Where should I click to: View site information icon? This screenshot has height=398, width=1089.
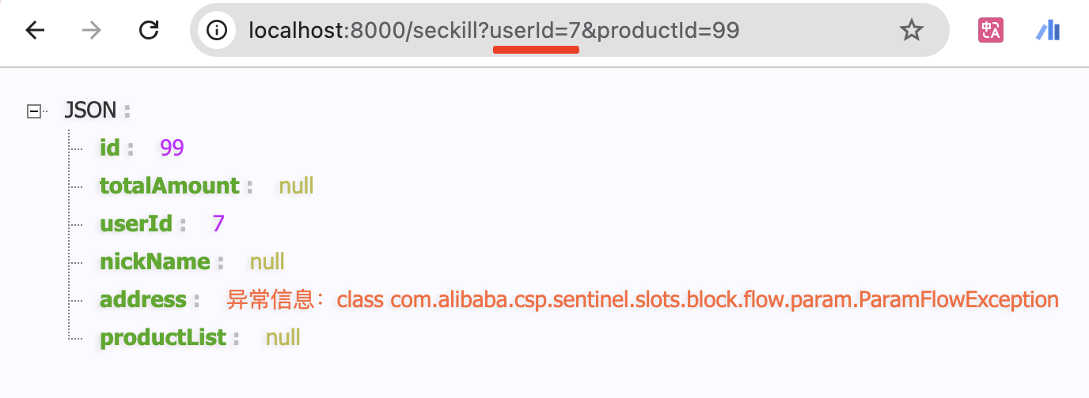coord(216,30)
